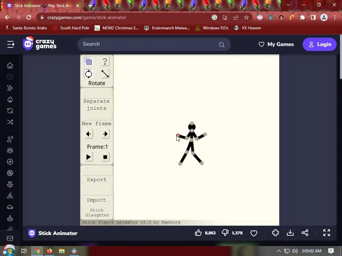
Task: Open the Windows ISOs bookmark
Action: tap(212, 28)
